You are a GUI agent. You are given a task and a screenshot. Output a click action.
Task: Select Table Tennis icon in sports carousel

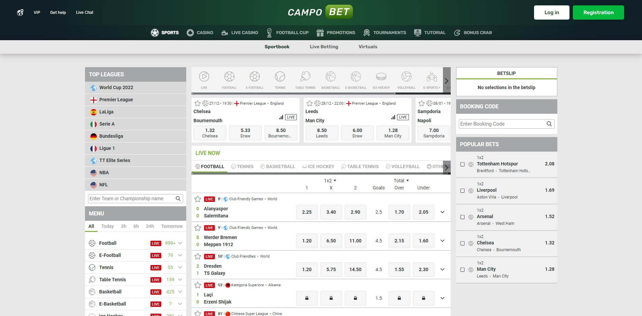click(305, 77)
